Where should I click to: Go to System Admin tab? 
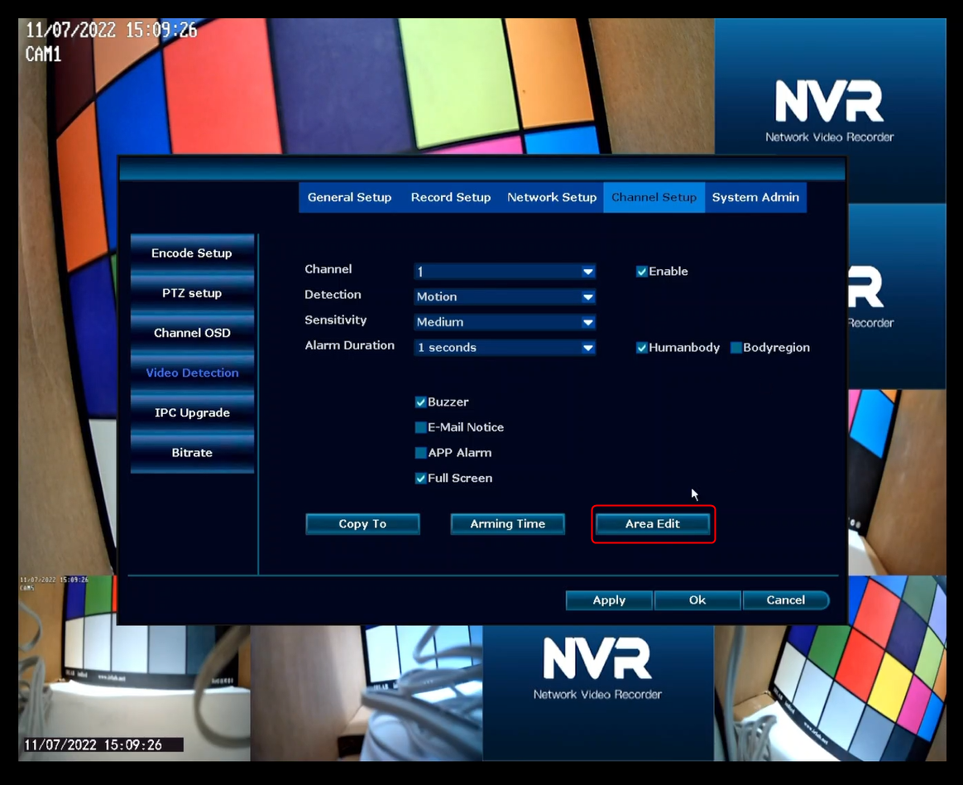pyautogui.click(x=755, y=198)
